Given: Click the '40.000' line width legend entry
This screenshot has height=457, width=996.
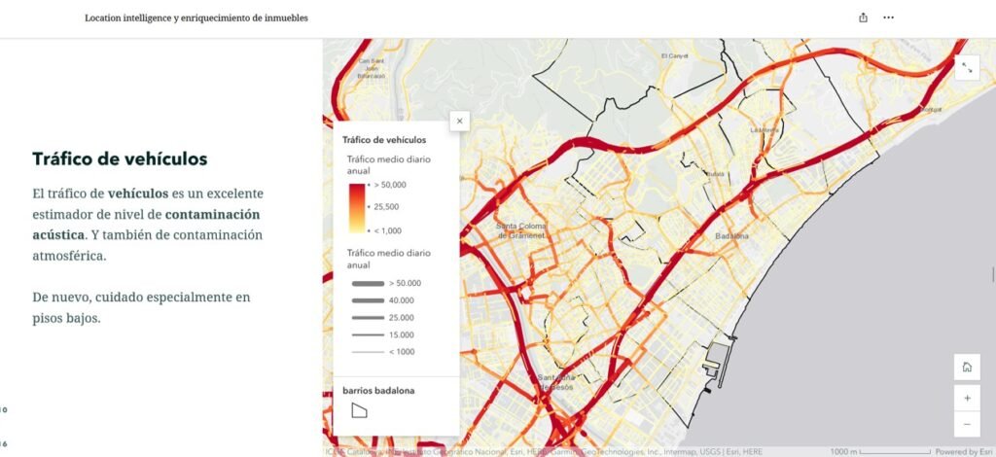Looking at the screenshot, I should [382, 300].
